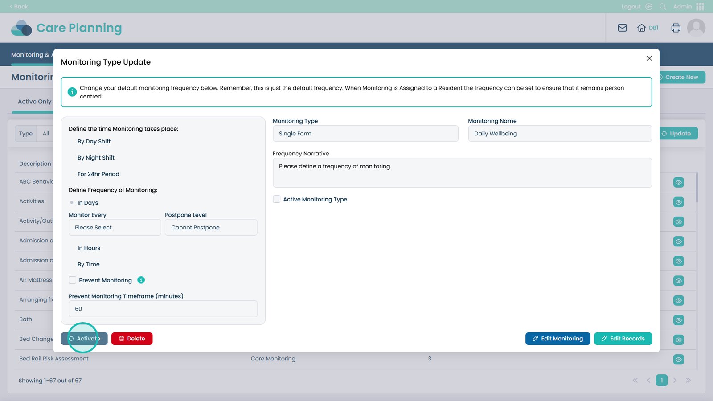
Task: Expand the Postpone Level dropdown
Action: pyautogui.click(x=211, y=228)
